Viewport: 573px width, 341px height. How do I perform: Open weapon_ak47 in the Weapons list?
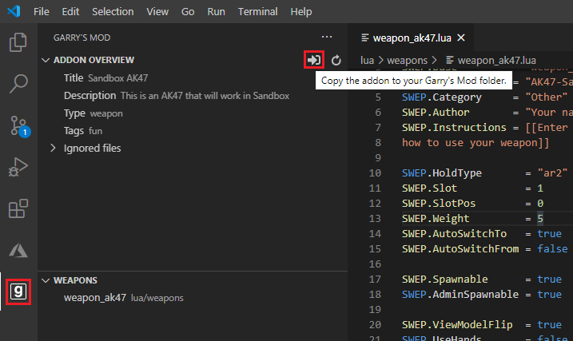click(x=193, y=298)
